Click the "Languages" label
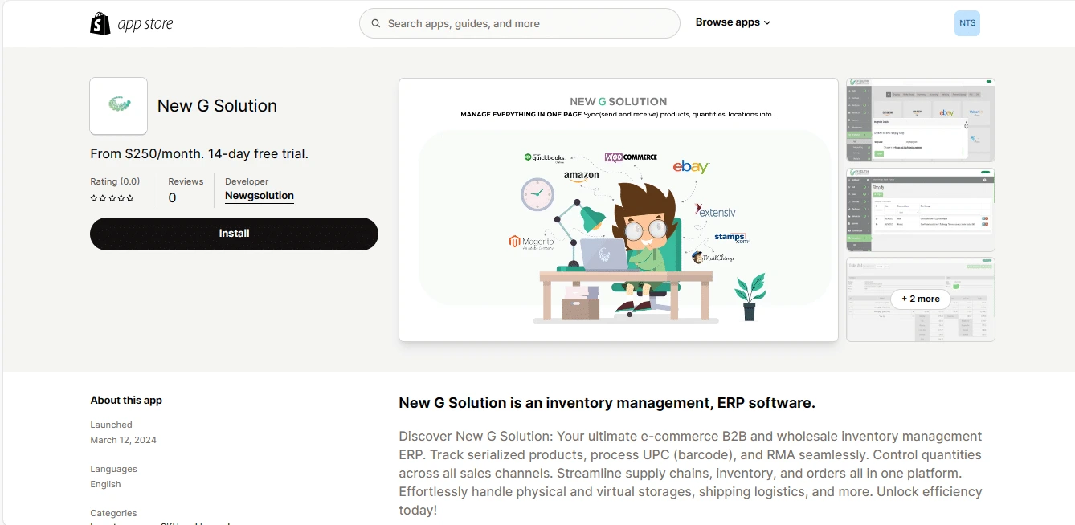Viewport: 1075px width, 525px height. click(x=113, y=469)
